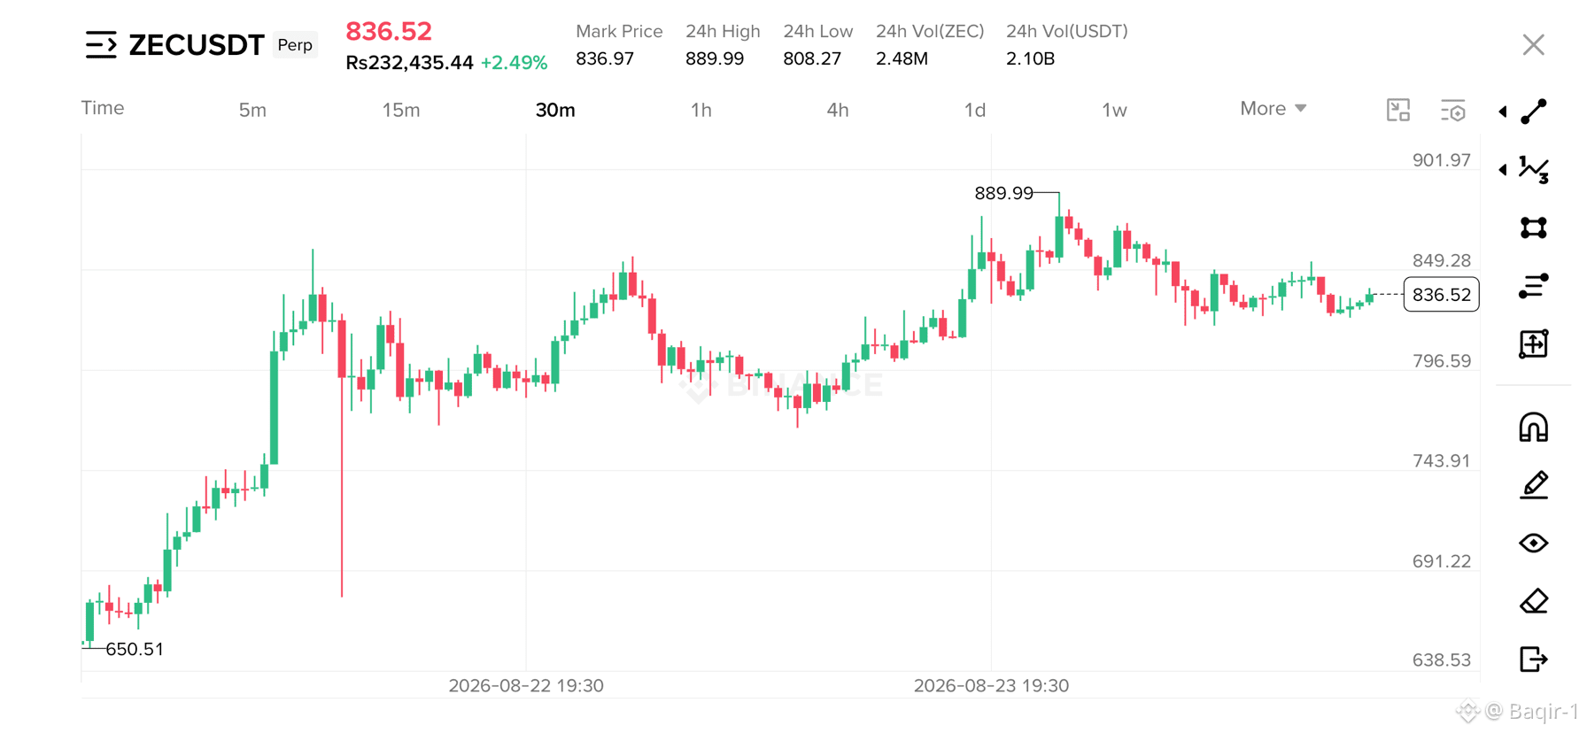Switch to the 1h interval
Image resolution: width=1587 pixels, height=733 pixels.
click(x=701, y=110)
